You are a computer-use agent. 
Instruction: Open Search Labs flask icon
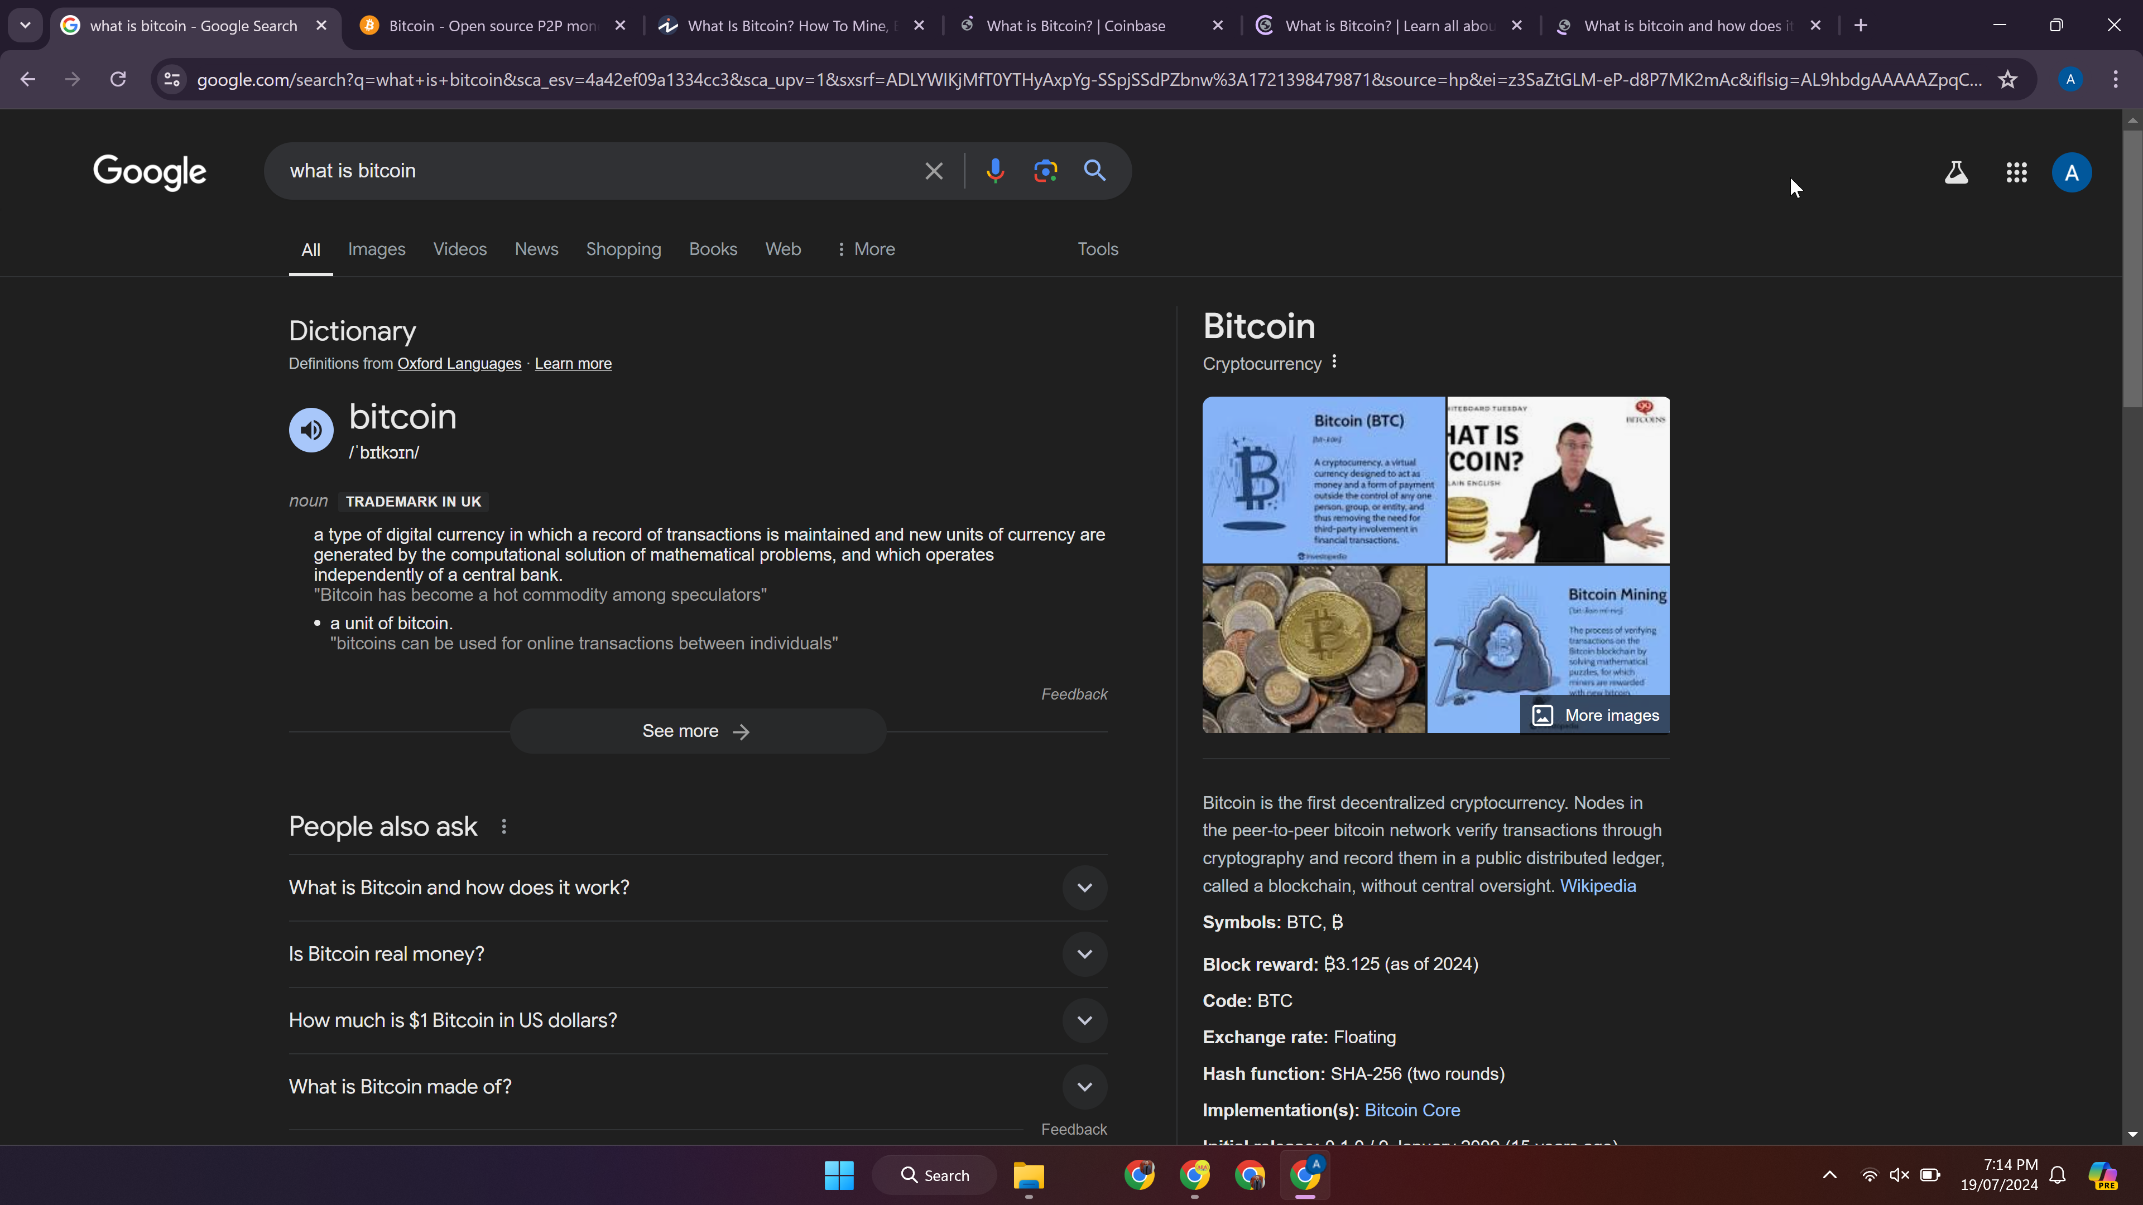click(1956, 173)
